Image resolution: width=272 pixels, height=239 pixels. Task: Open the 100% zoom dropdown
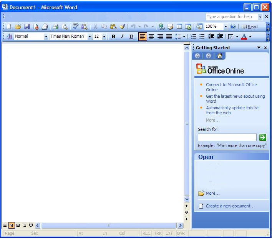pyautogui.click(x=226, y=27)
